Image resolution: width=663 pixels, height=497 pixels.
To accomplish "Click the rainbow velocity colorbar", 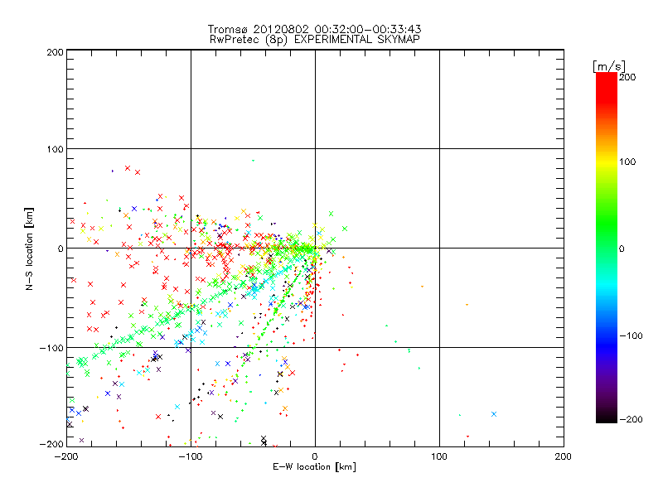I will point(607,248).
